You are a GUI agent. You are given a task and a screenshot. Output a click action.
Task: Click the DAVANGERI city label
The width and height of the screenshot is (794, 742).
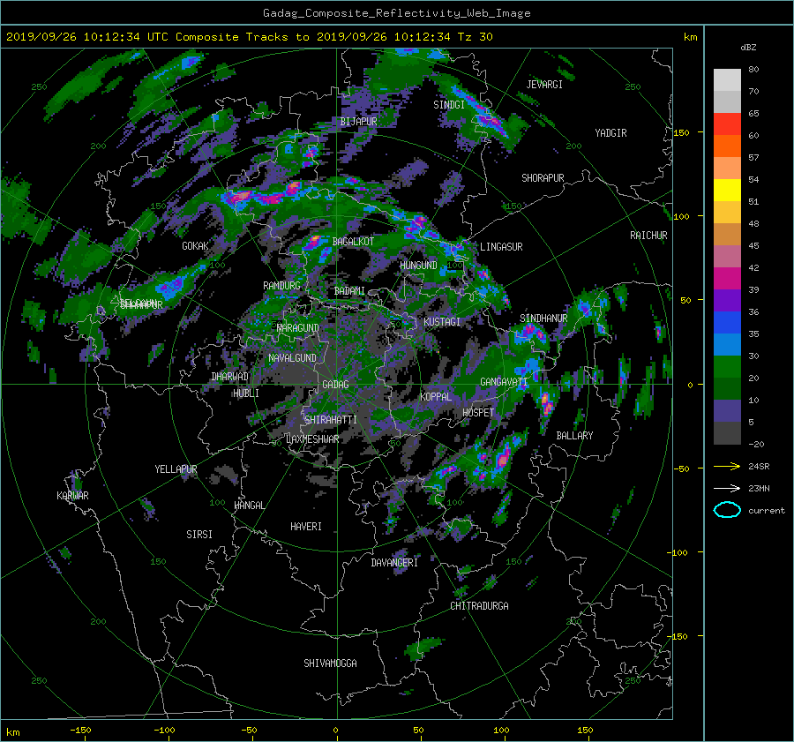click(394, 563)
